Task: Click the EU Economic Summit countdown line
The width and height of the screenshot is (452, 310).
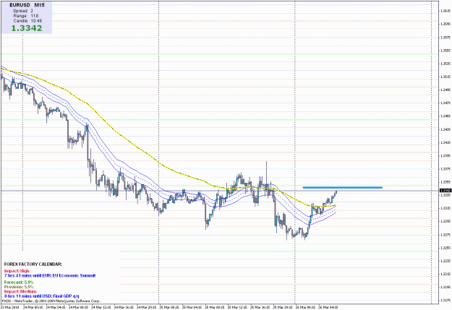Action: coord(50,276)
